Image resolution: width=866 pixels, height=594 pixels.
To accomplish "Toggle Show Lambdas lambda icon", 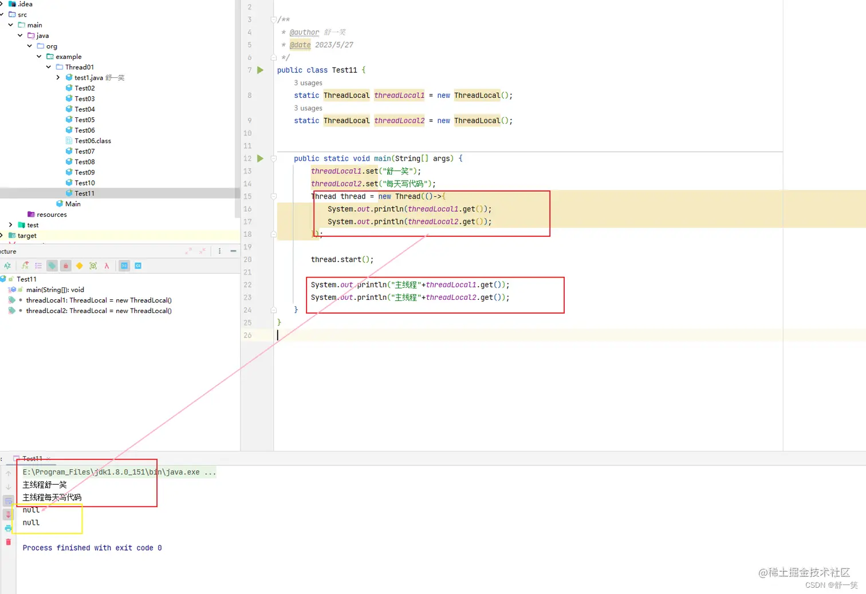I will click(x=107, y=266).
